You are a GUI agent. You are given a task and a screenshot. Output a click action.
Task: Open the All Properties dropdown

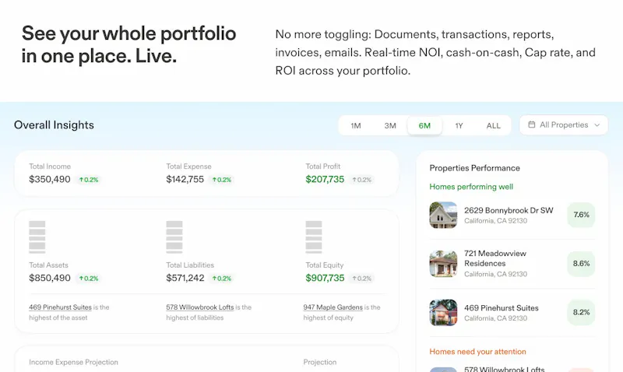[564, 125]
